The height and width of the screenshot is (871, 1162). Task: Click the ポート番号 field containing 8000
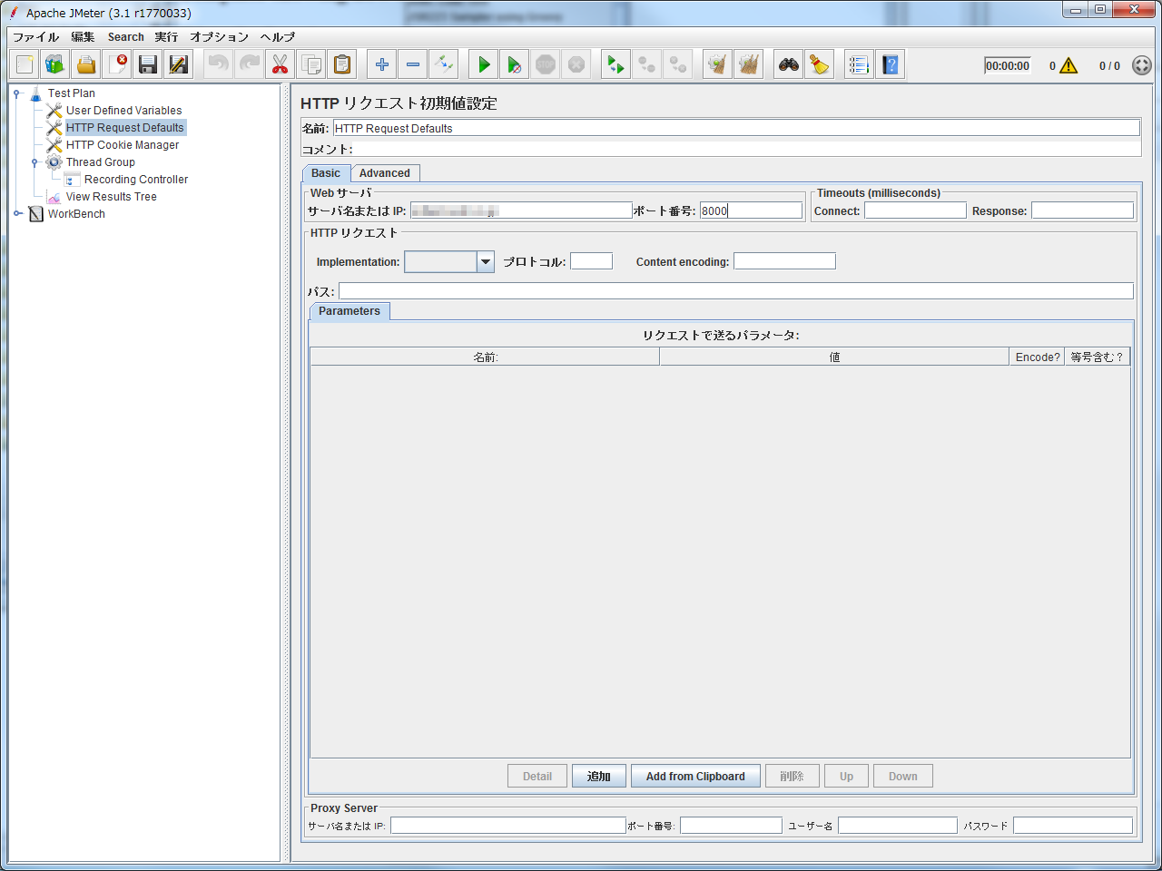[751, 210]
